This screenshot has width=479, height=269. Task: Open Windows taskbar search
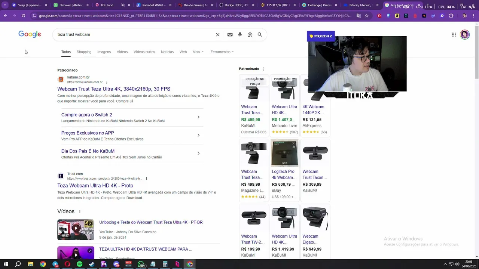(18, 264)
